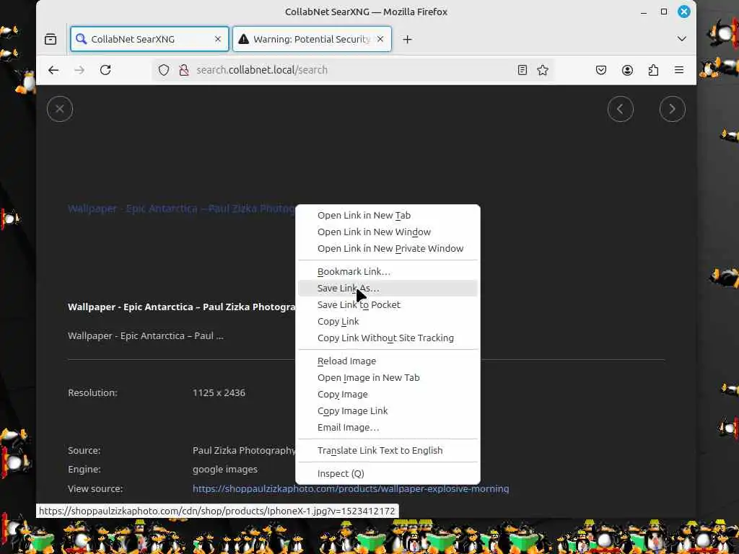Choose Copy Image menu entry
This screenshot has height=554, width=739.
[x=388, y=395]
